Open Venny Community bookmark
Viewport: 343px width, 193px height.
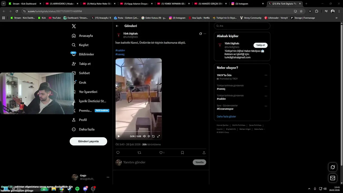[251, 18]
